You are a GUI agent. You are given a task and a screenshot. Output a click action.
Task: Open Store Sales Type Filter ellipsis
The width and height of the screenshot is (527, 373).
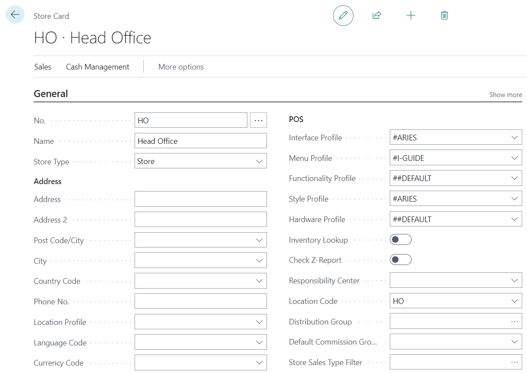pos(514,362)
